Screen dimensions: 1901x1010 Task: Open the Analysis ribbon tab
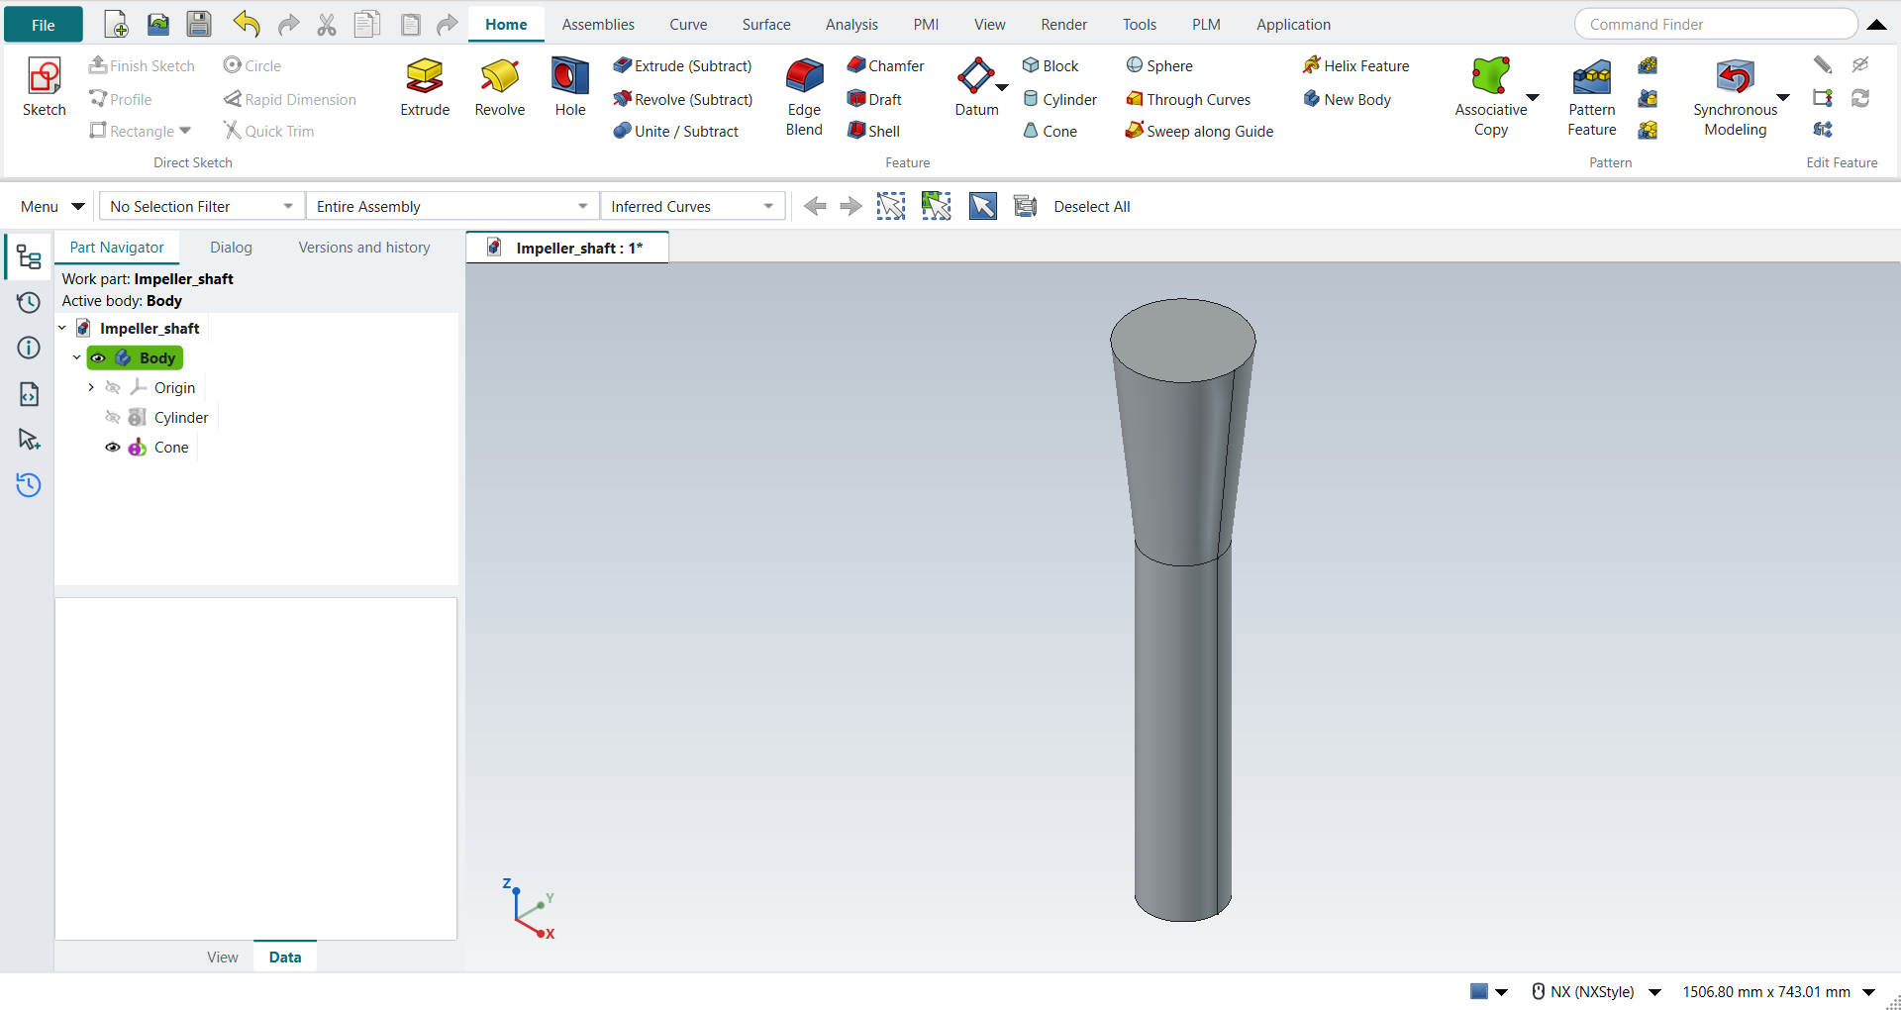click(851, 25)
